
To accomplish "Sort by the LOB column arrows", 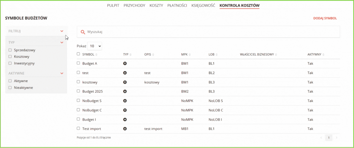I will pos(217,54).
